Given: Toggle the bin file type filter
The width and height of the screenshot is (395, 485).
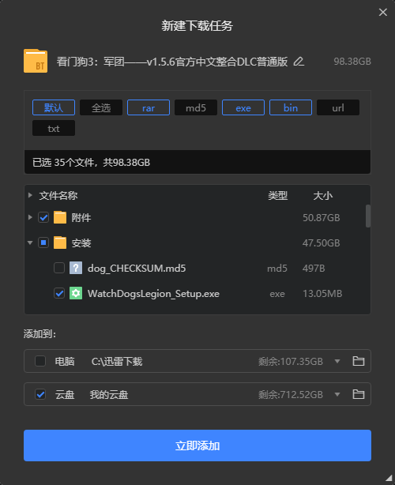Looking at the screenshot, I should point(291,107).
